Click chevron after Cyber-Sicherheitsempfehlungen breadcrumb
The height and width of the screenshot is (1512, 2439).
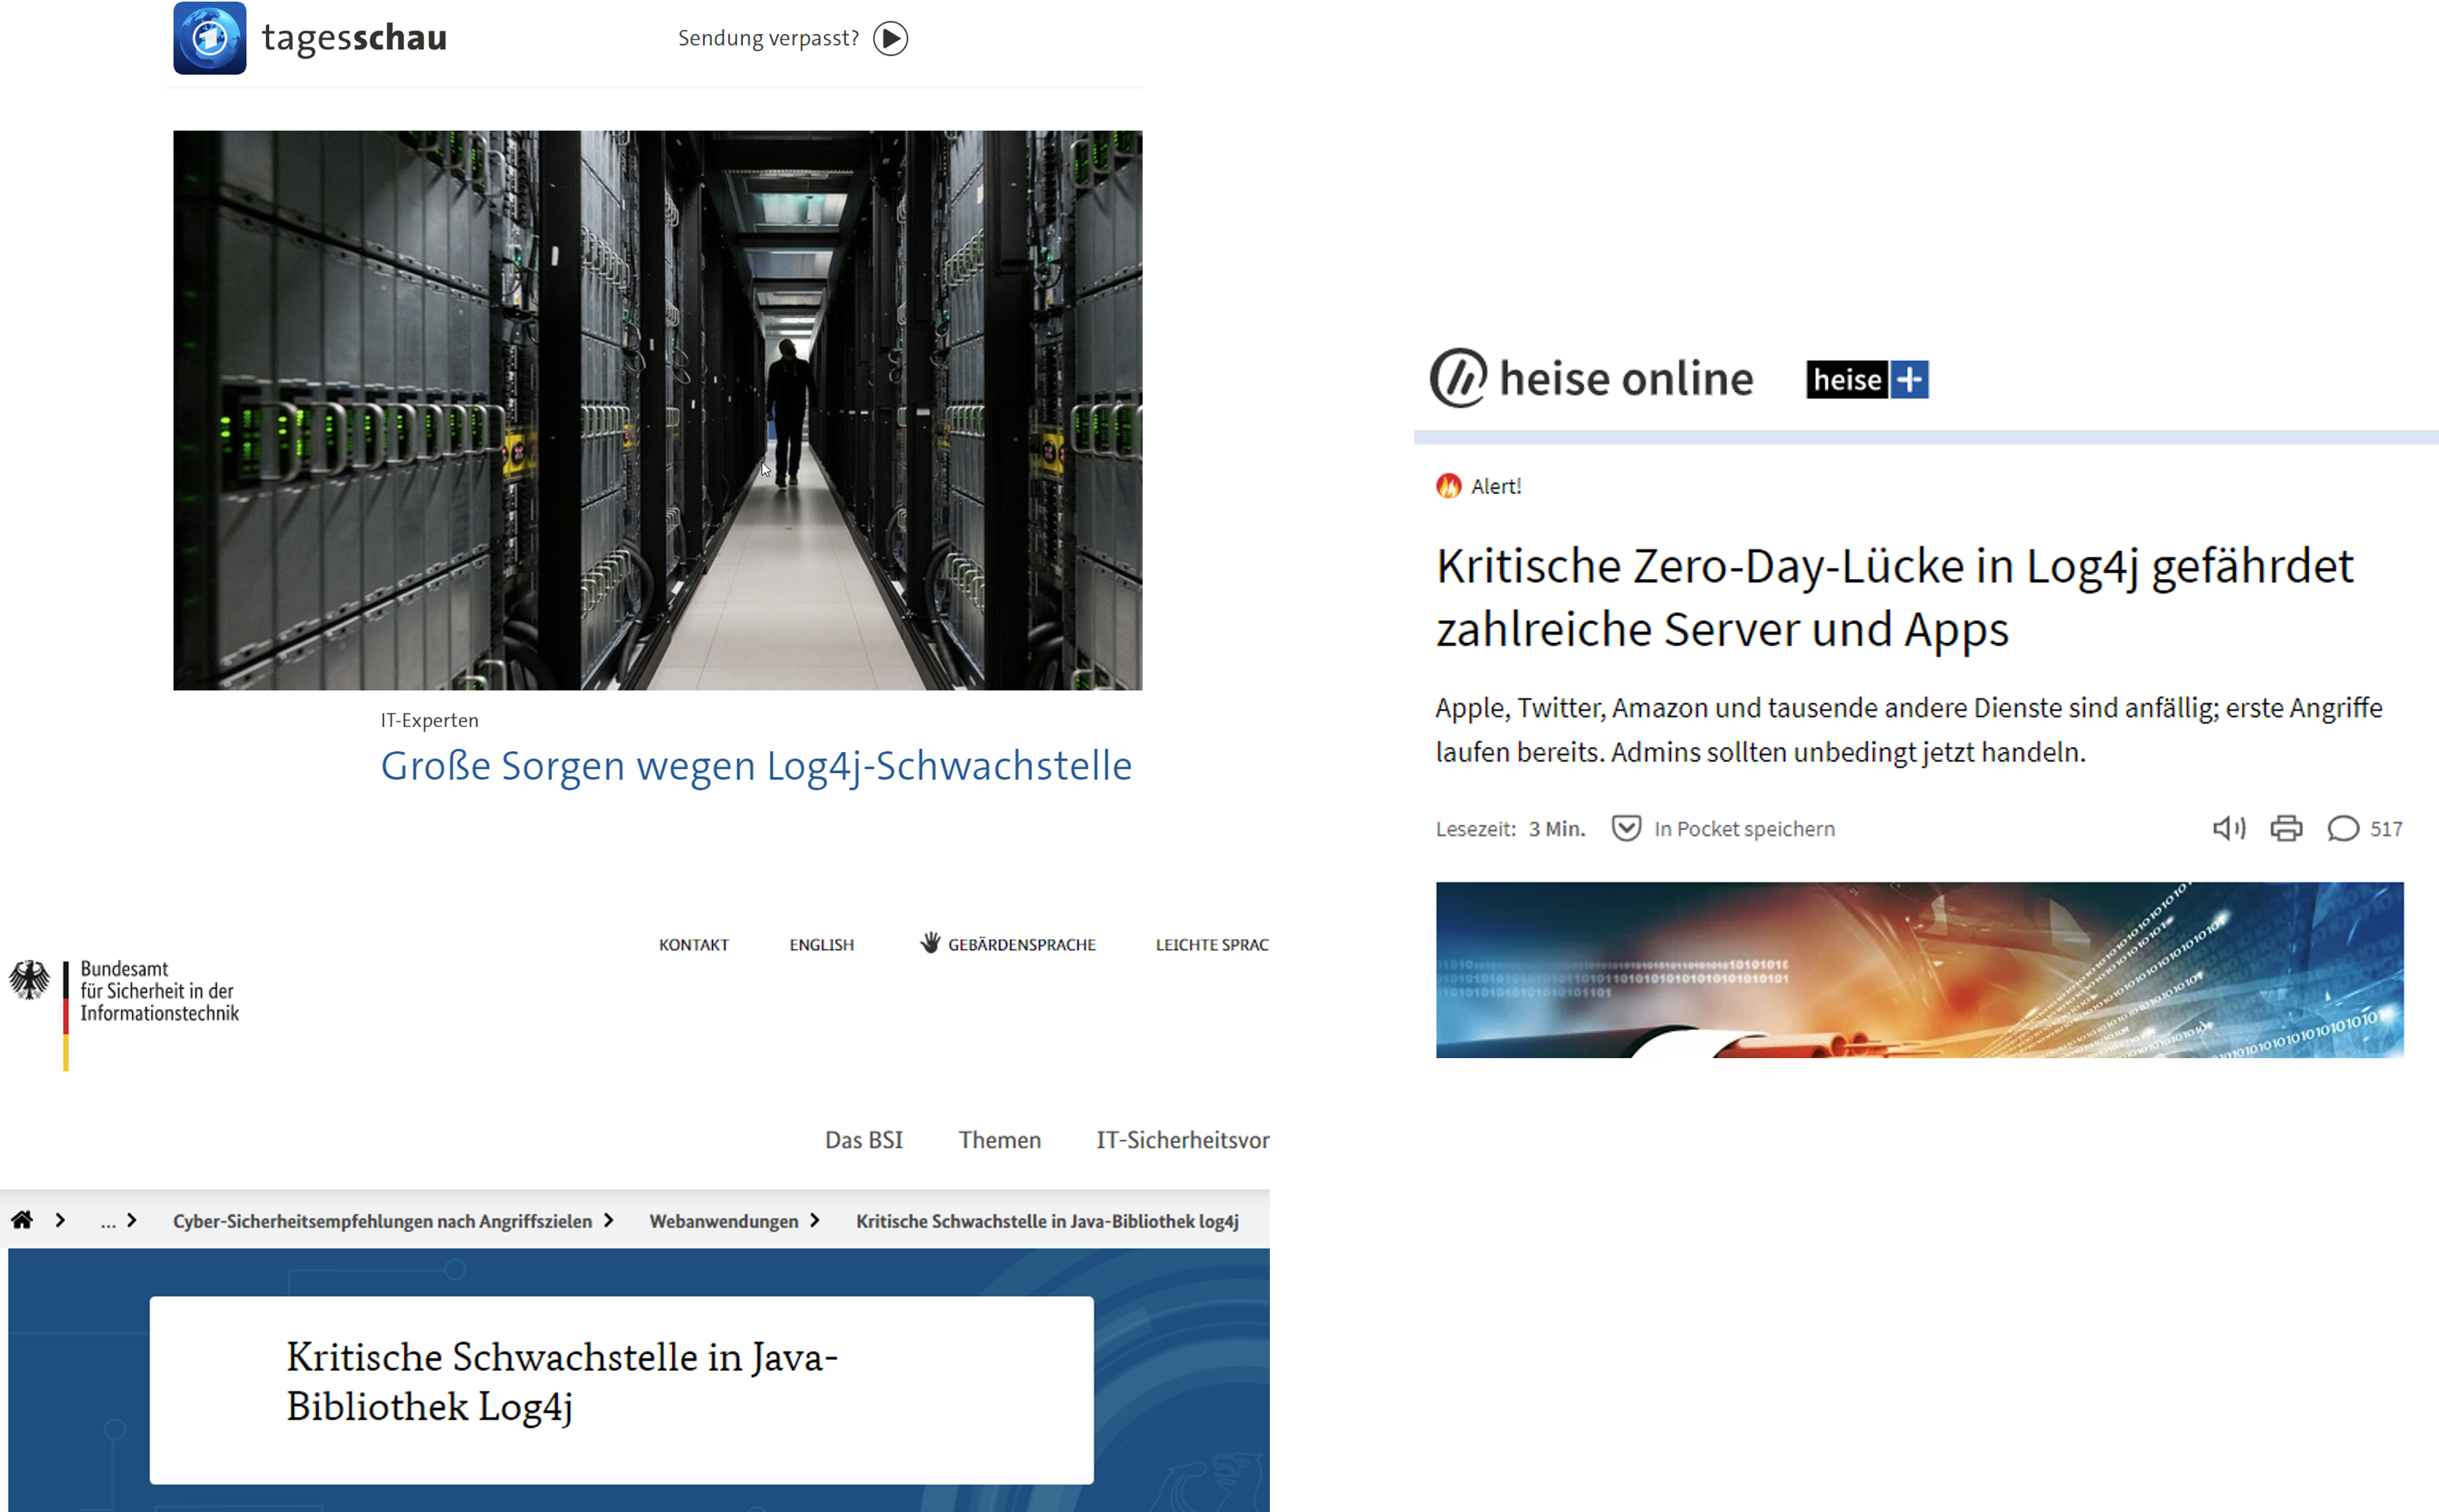[x=609, y=1220]
